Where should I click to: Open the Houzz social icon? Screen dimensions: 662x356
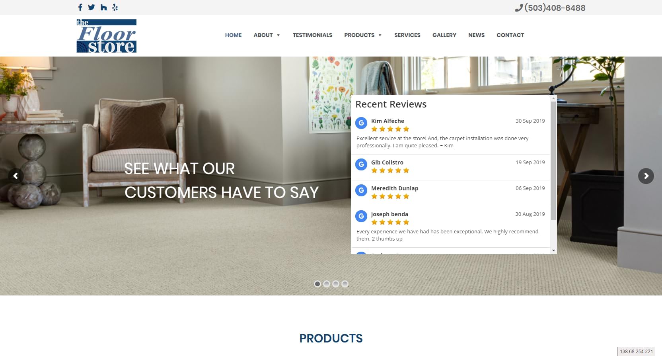pos(103,7)
